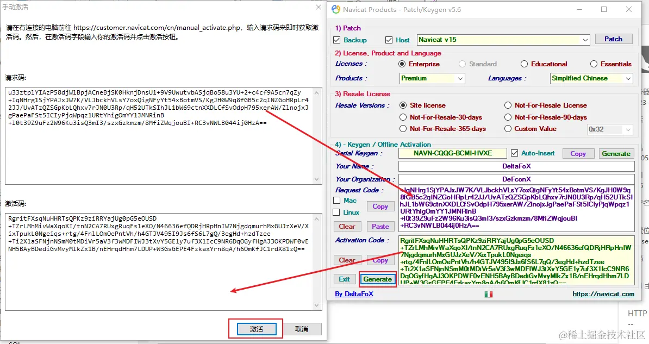
Task: Choose the Not-For-Resale License radio
Action: click(x=508, y=105)
